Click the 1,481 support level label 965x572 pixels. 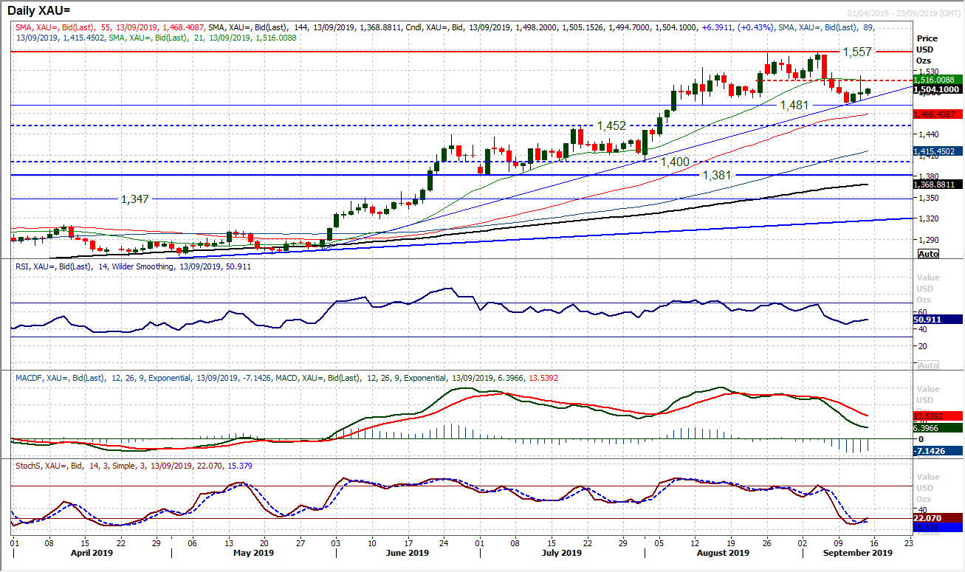(796, 106)
